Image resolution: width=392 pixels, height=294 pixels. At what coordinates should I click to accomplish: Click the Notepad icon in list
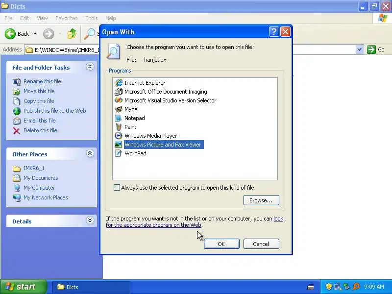(119, 118)
